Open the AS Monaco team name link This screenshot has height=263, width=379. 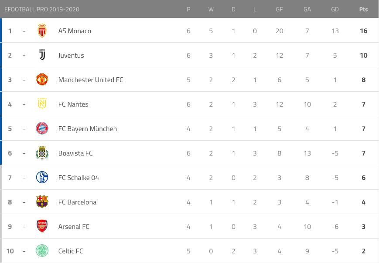[75, 31]
